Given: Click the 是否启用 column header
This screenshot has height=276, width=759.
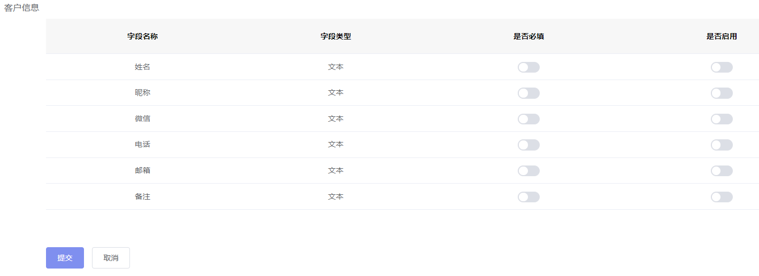Looking at the screenshot, I should [722, 36].
